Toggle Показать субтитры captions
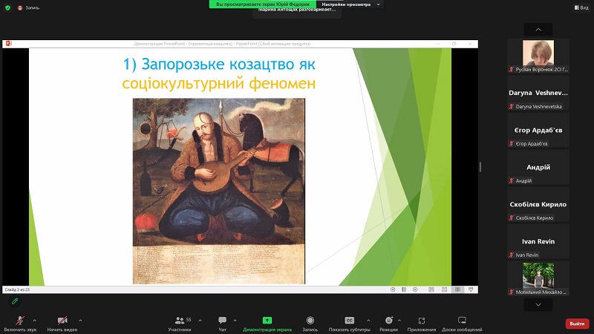 349,324
